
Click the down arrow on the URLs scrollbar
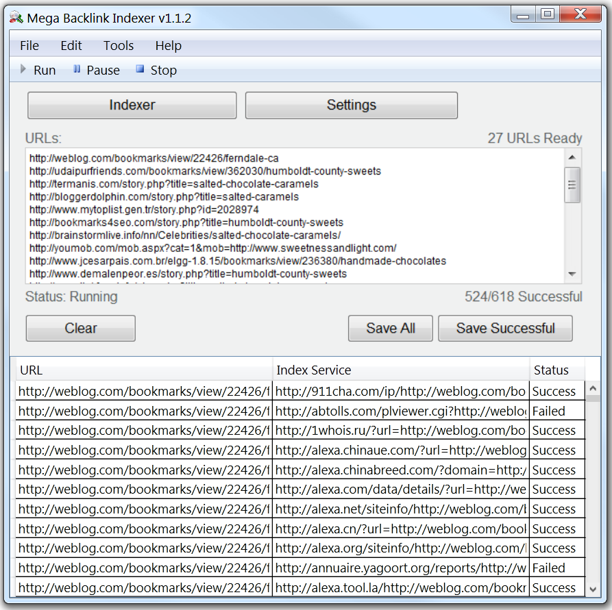(572, 274)
